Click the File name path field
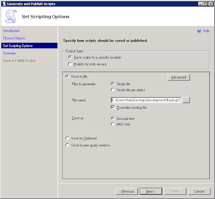The height and width of the screenshot is (199, 215). 146,100
